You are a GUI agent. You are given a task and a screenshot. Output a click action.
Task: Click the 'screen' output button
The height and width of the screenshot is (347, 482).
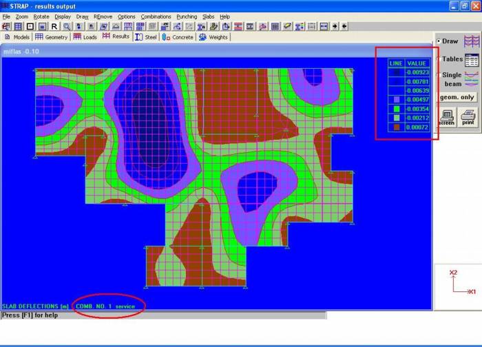[447, 117]
